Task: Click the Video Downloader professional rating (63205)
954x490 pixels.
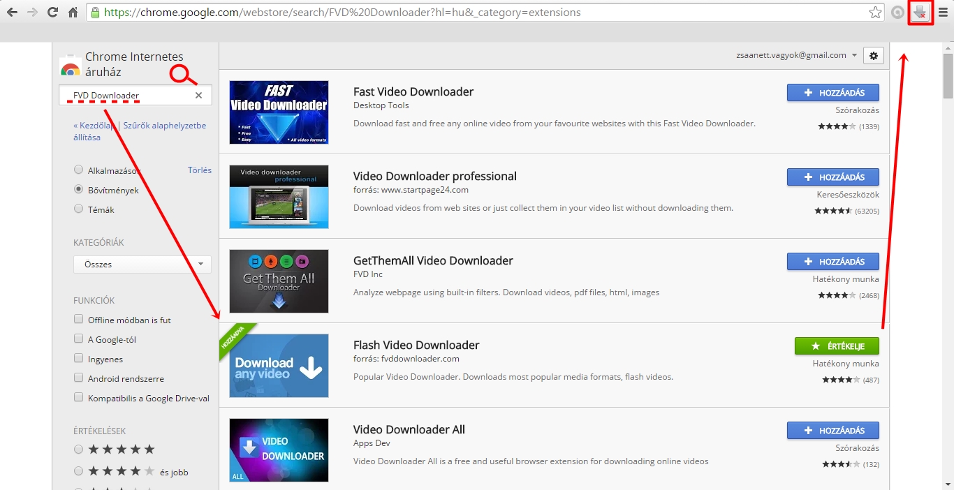Action: tap(846, 211)
